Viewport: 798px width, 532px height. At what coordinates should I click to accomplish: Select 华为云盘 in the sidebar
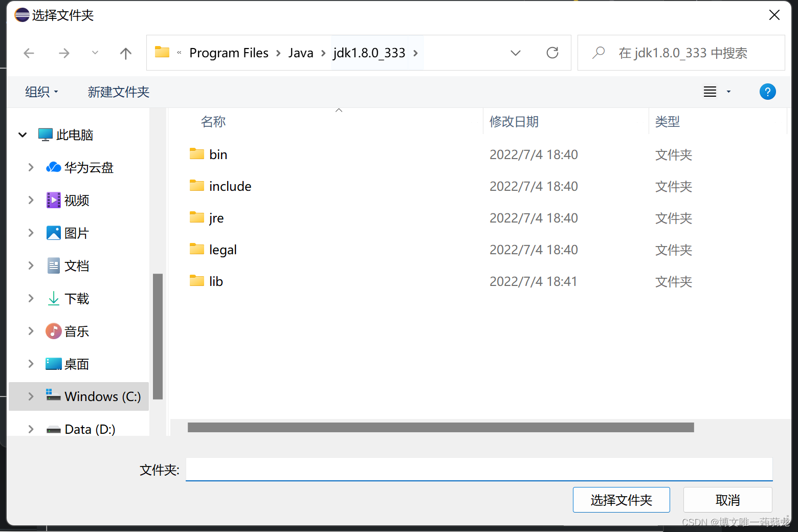point(80,168)
